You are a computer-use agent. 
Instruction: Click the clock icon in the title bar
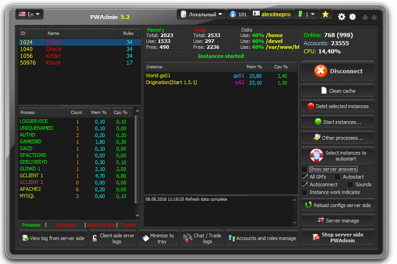[353, 17]
